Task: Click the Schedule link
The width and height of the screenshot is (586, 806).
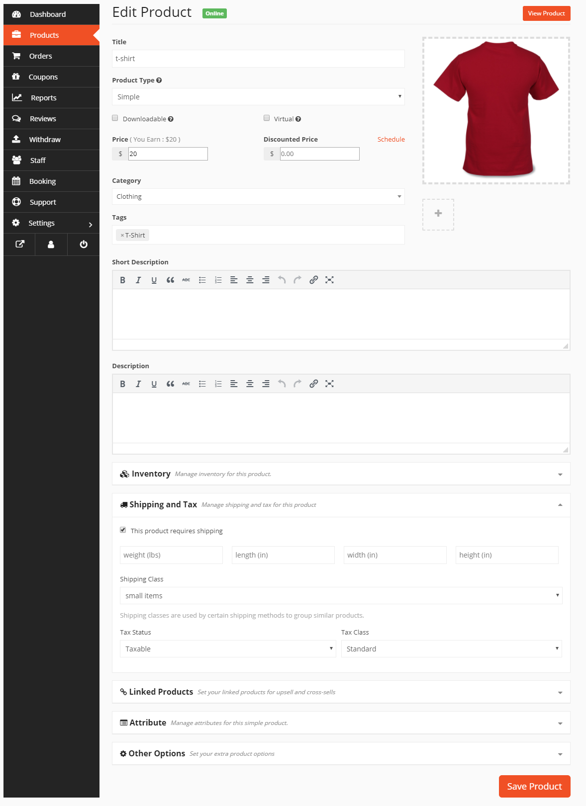Action: click(x=391, y=140)
